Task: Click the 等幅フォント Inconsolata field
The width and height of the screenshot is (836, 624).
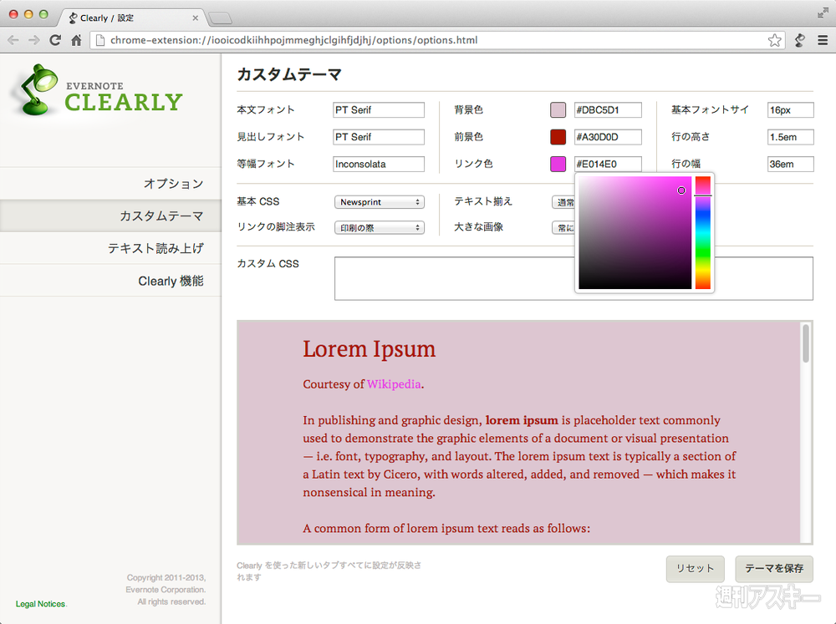Action: (x=379, y=164)
